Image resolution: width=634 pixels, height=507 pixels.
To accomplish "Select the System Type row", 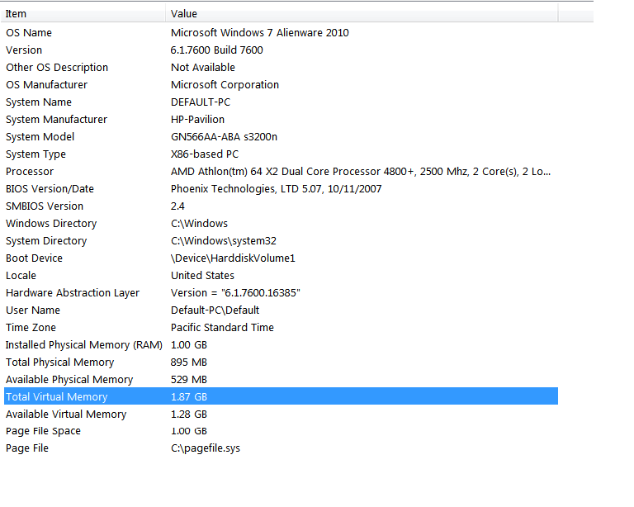I will 35,154.
